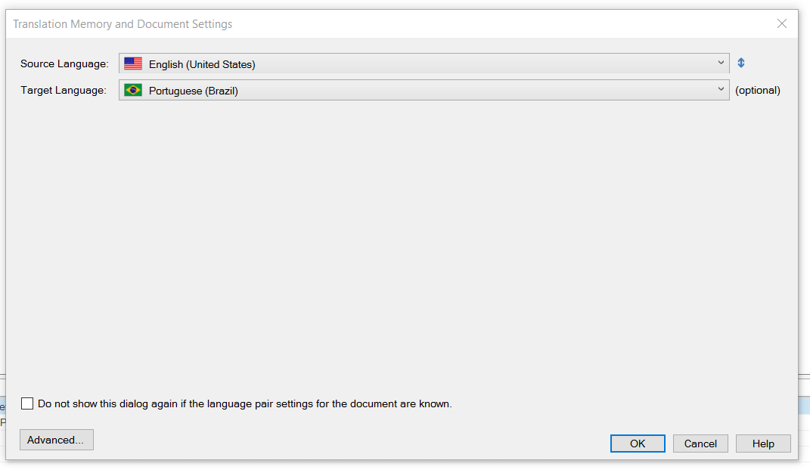Swap source and target languages with the blue arrows
The width and height of the screenshot is (810, 476).
[740, 63]
